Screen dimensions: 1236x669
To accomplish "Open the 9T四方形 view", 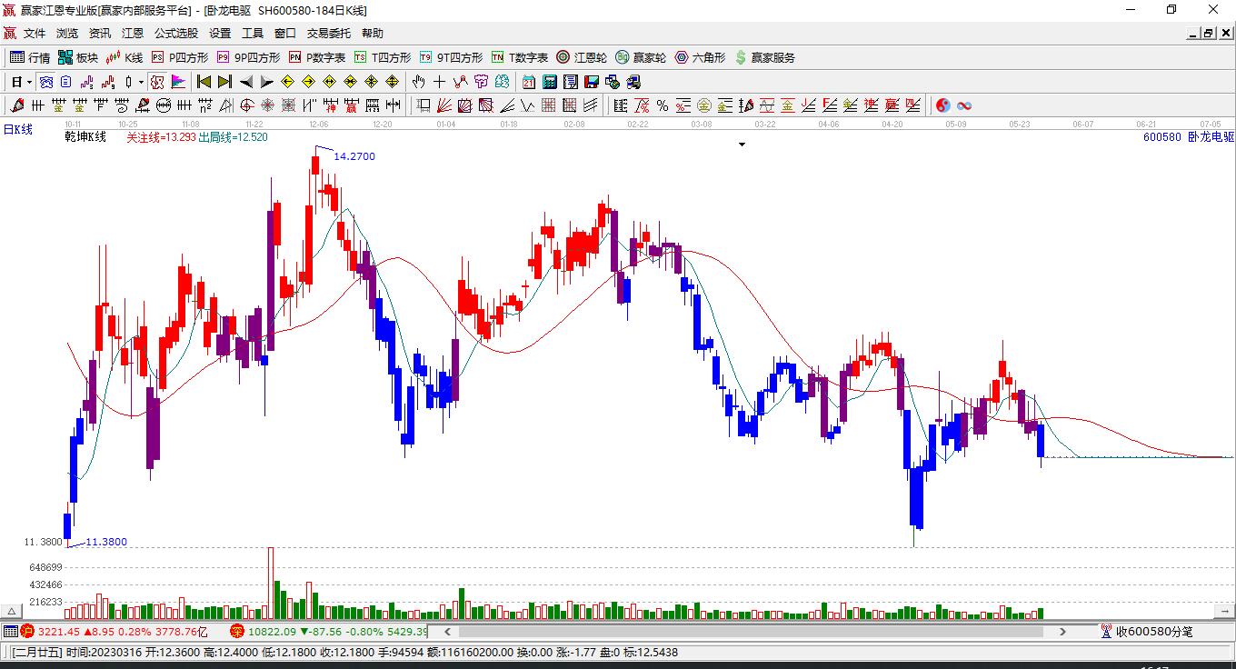I will click(x=452, y=57).
